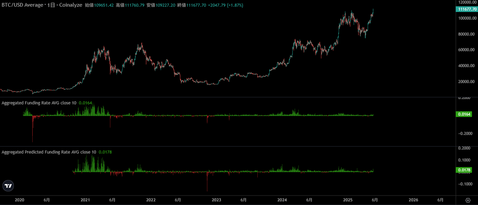Click the 2020 time axis label
478x205 pixels.
[19, 200]
